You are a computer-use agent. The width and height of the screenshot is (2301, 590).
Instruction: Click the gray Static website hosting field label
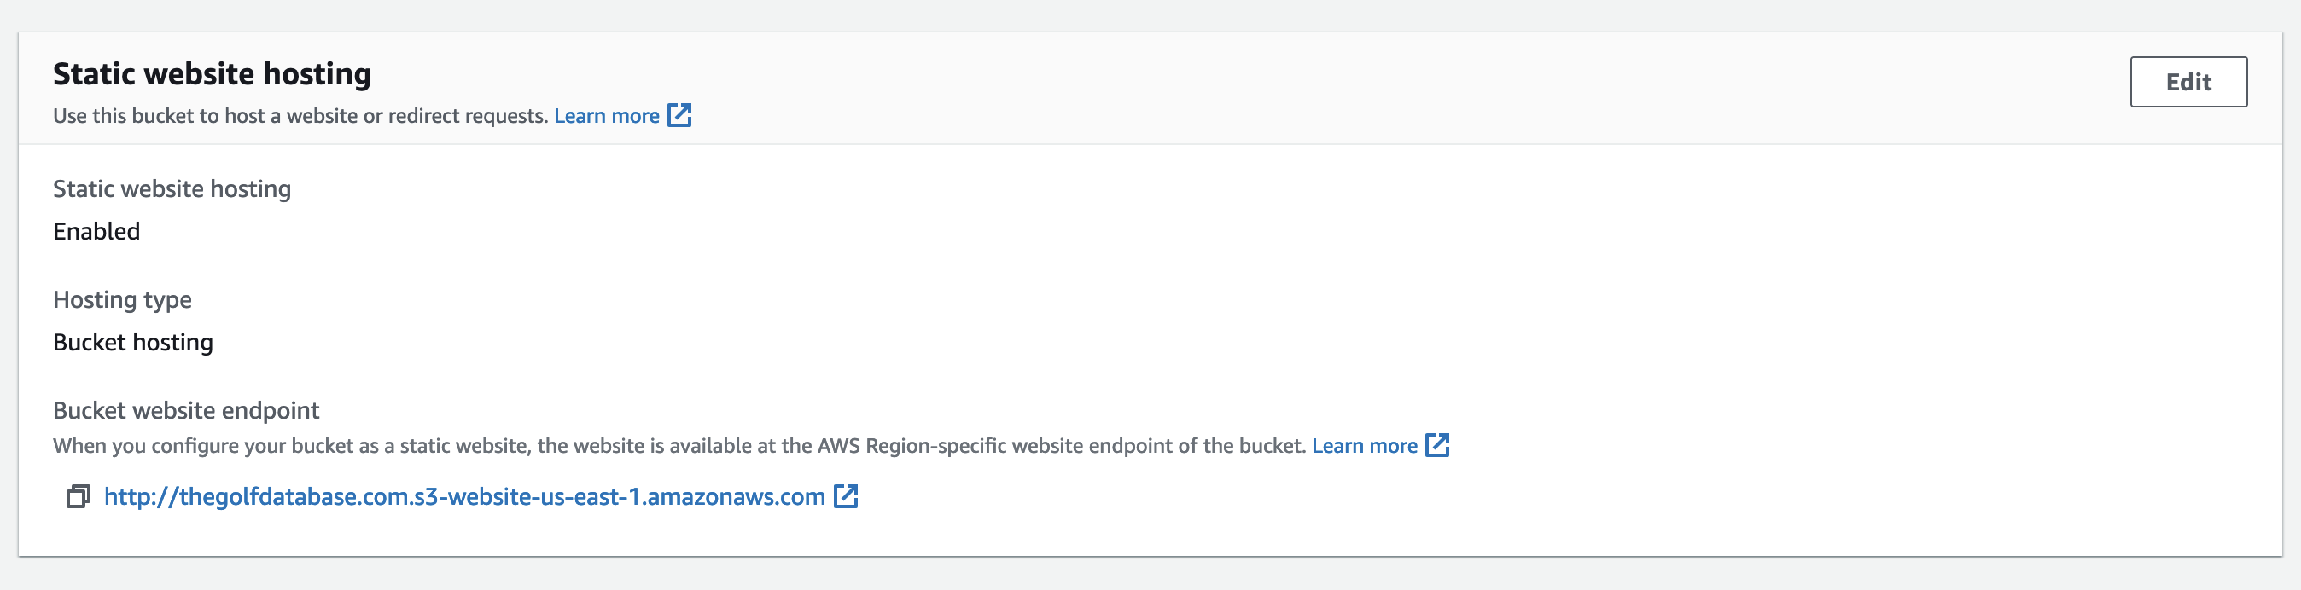coord(172,188)
